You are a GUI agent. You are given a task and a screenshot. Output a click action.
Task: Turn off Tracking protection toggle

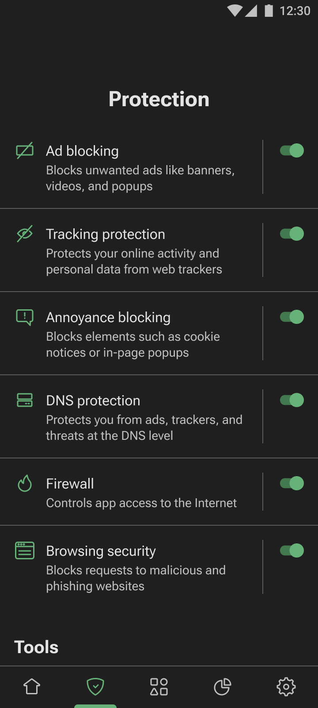292,234
